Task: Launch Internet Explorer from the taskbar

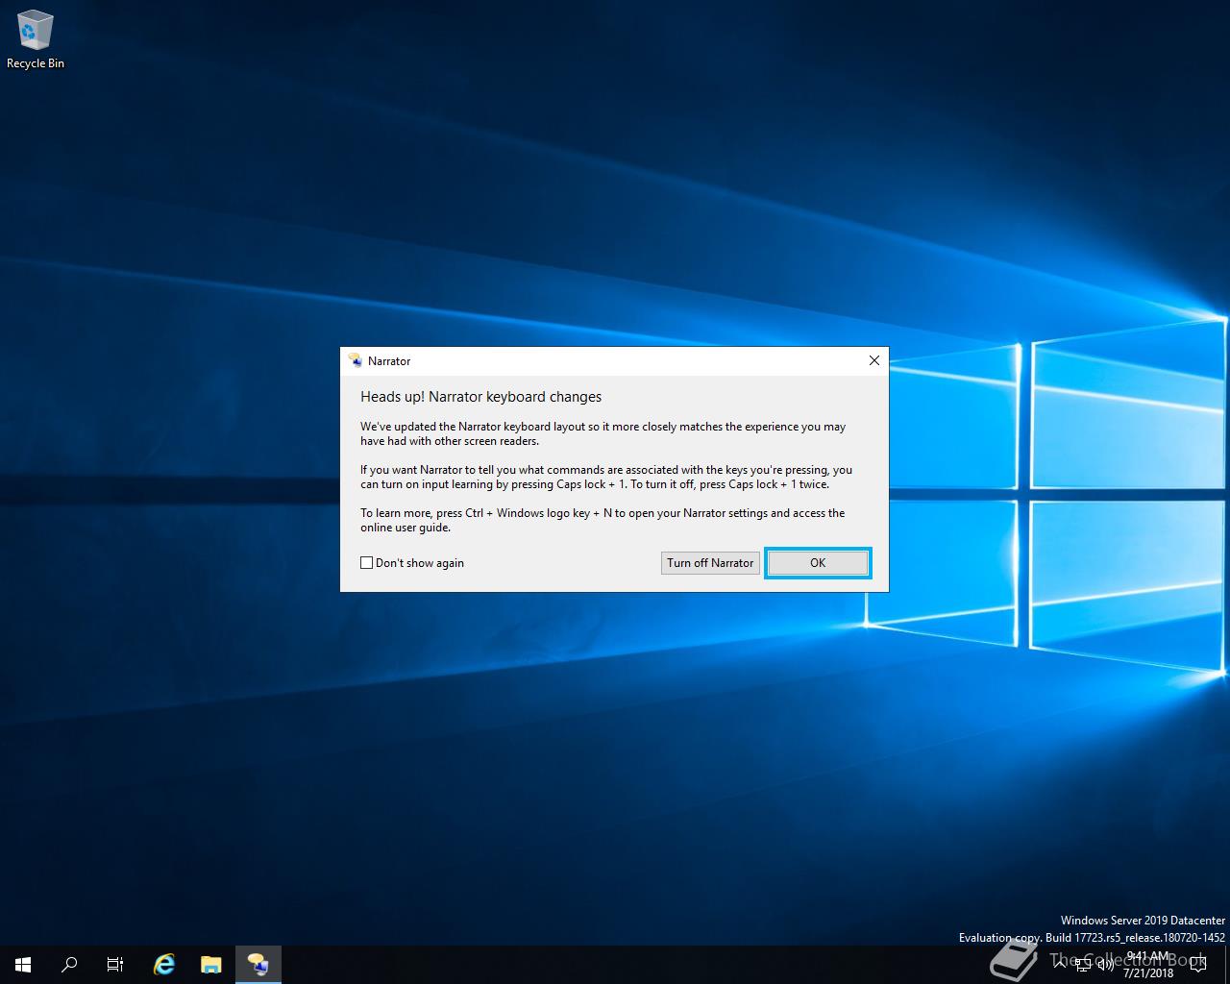Action: [164, 965]
